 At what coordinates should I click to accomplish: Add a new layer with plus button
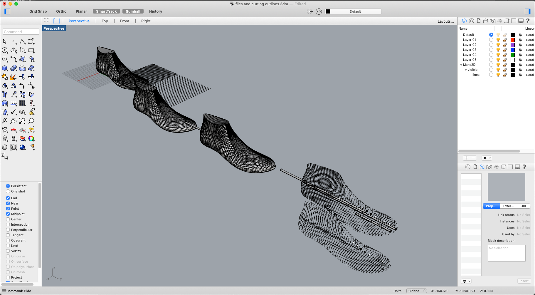click(x=466, y=158)
